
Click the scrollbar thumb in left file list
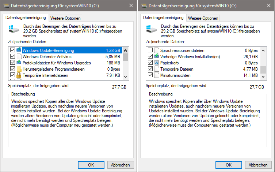(x=125, y=57)
